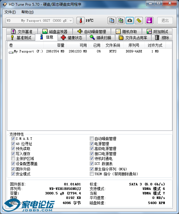This screenshot has height=214, width=179.
Task: Toggle the TRIM 指令 checkbox
Action: pos(92,174)
